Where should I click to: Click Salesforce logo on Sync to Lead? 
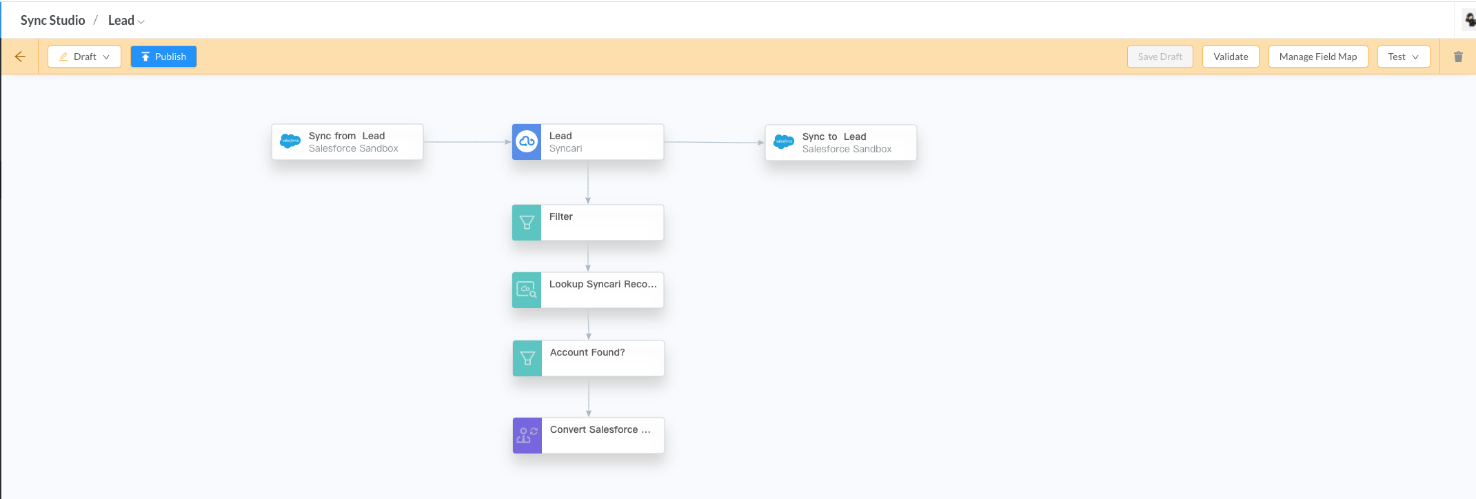[784, 142]
